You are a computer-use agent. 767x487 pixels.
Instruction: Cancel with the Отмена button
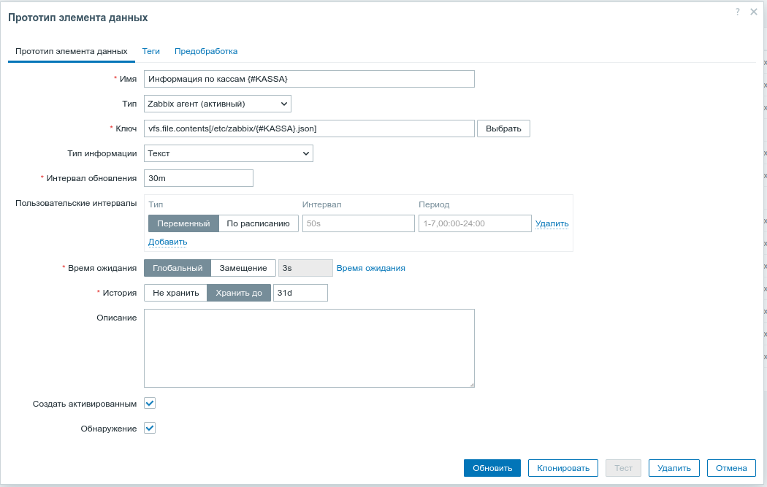[731, 468]
